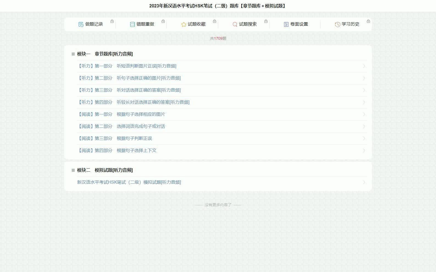Click the 试题收藏 star icon
The width and height of the screenshot is (436, 272).
point(184,24)
